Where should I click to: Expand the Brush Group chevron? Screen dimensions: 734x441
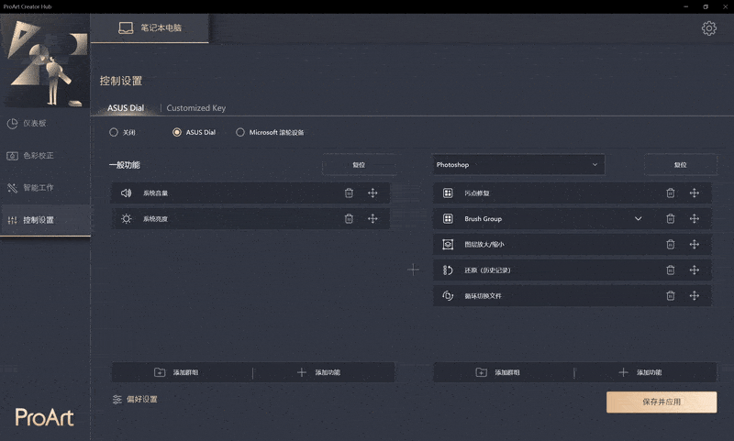point(639,219)
